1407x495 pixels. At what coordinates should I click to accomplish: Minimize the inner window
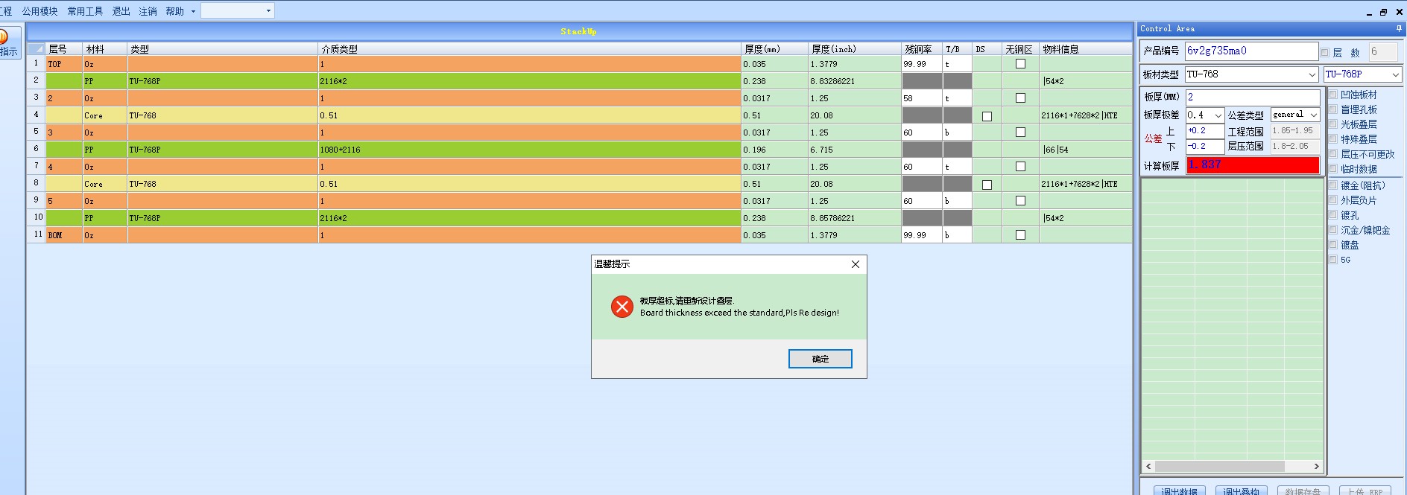(1370, 12)
